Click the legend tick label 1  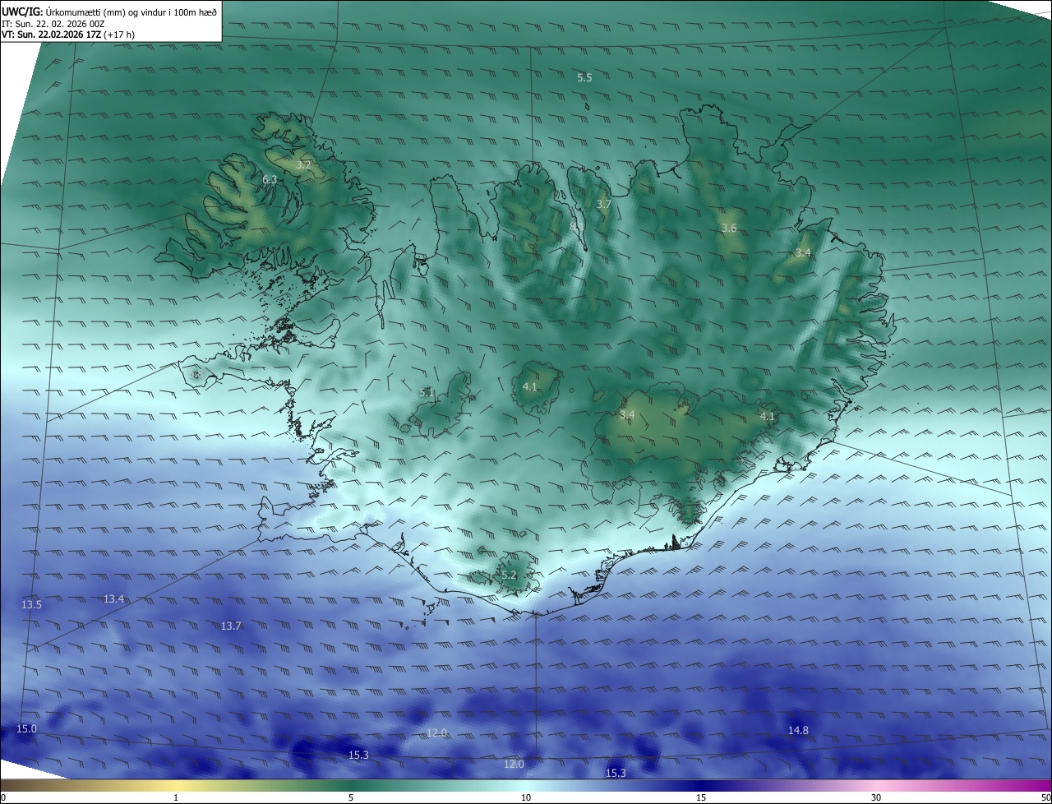coord(176,797)
